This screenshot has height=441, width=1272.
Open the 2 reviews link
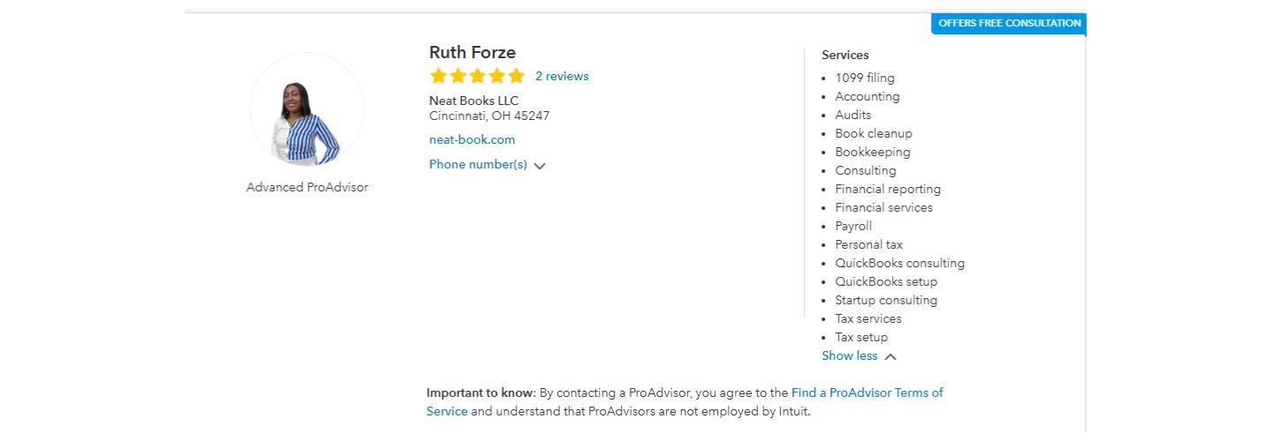[x=562, y=77]
